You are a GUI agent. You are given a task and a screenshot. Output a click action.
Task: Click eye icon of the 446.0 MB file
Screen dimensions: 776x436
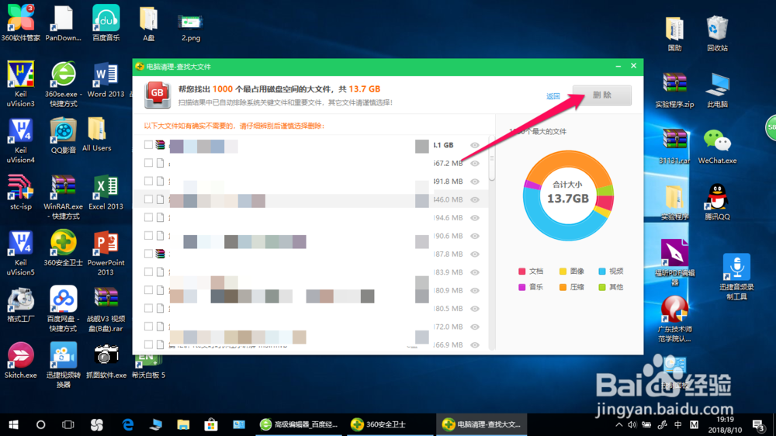click(475, 199)
